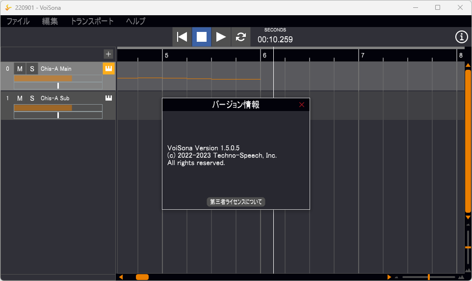Screen dimensions: 472x281
Task: Start playback with the play button
Action: pos(221,37)
